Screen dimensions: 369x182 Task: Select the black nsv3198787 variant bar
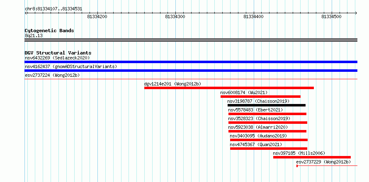tap(267, 105)
